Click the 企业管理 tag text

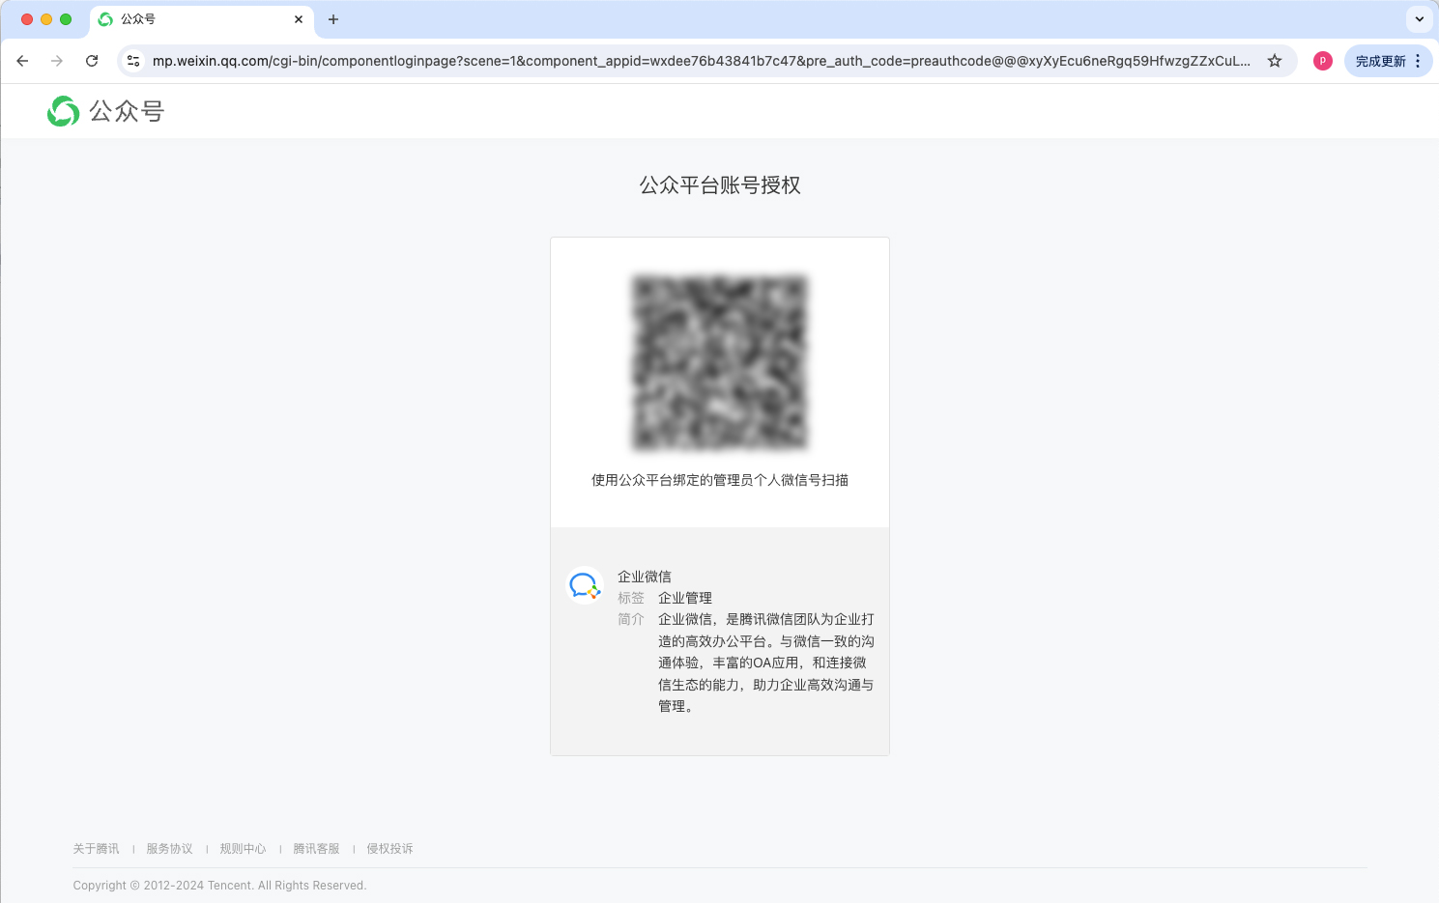pyautogui.click(x=685, y=598)
